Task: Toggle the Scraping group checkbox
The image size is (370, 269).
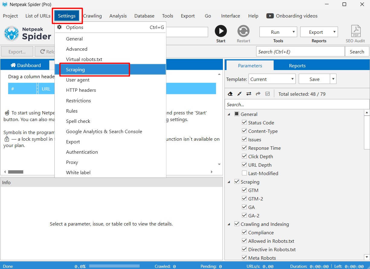Action: point(237,182)
